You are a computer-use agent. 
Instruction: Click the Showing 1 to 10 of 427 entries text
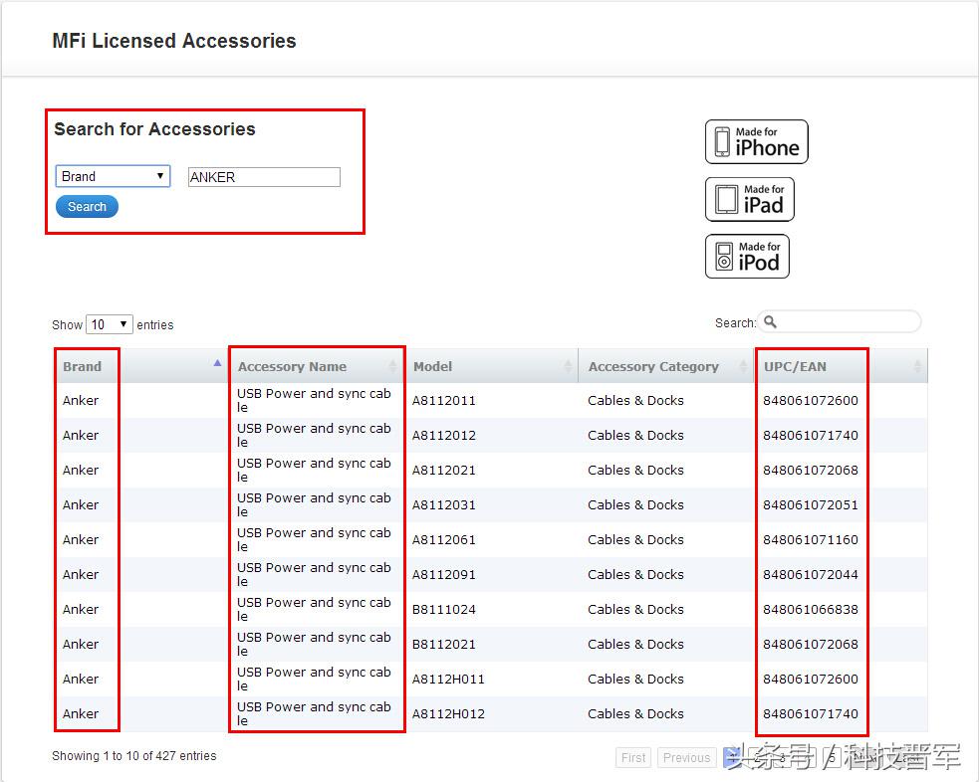(134, 756)
